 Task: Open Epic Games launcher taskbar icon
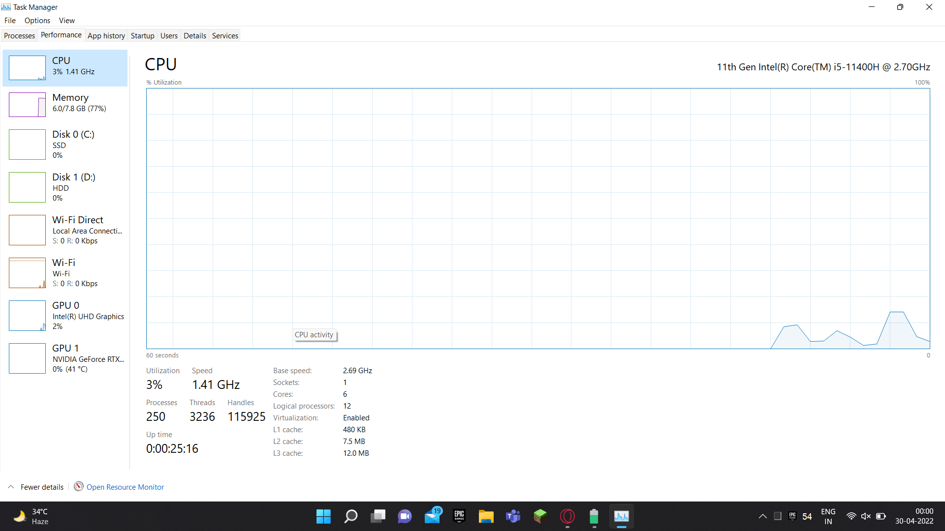(459, 516)
